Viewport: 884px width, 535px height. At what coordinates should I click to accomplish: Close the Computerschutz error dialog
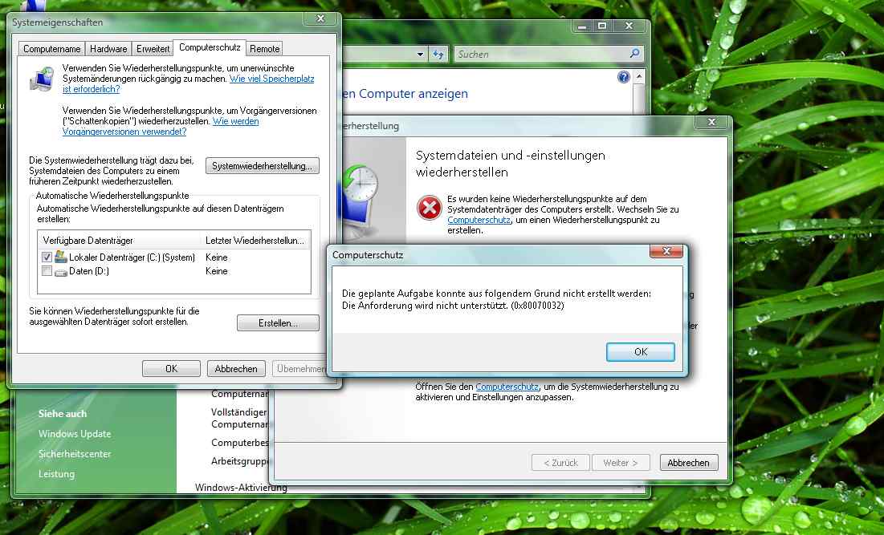click(666, 251)
